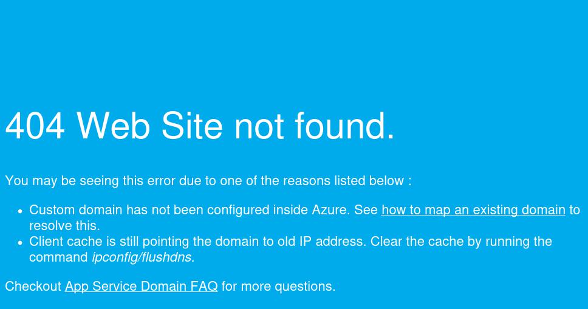
Task: Click the word "found." in the heading
Action: tap(344, 126)
